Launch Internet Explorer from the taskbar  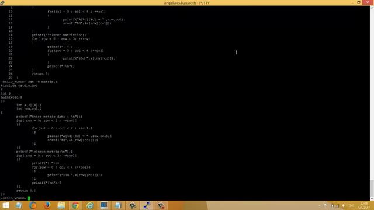[x=89, y=205]
